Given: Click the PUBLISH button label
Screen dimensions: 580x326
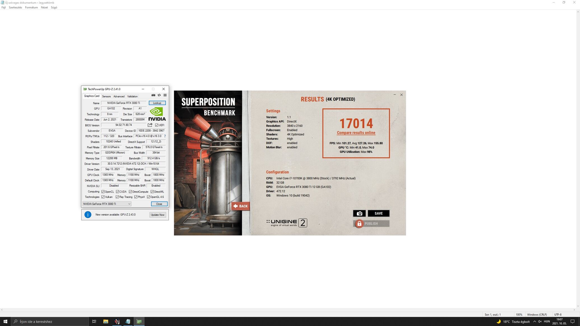Looking at the screenshot, I should click(x=371, y=224).
